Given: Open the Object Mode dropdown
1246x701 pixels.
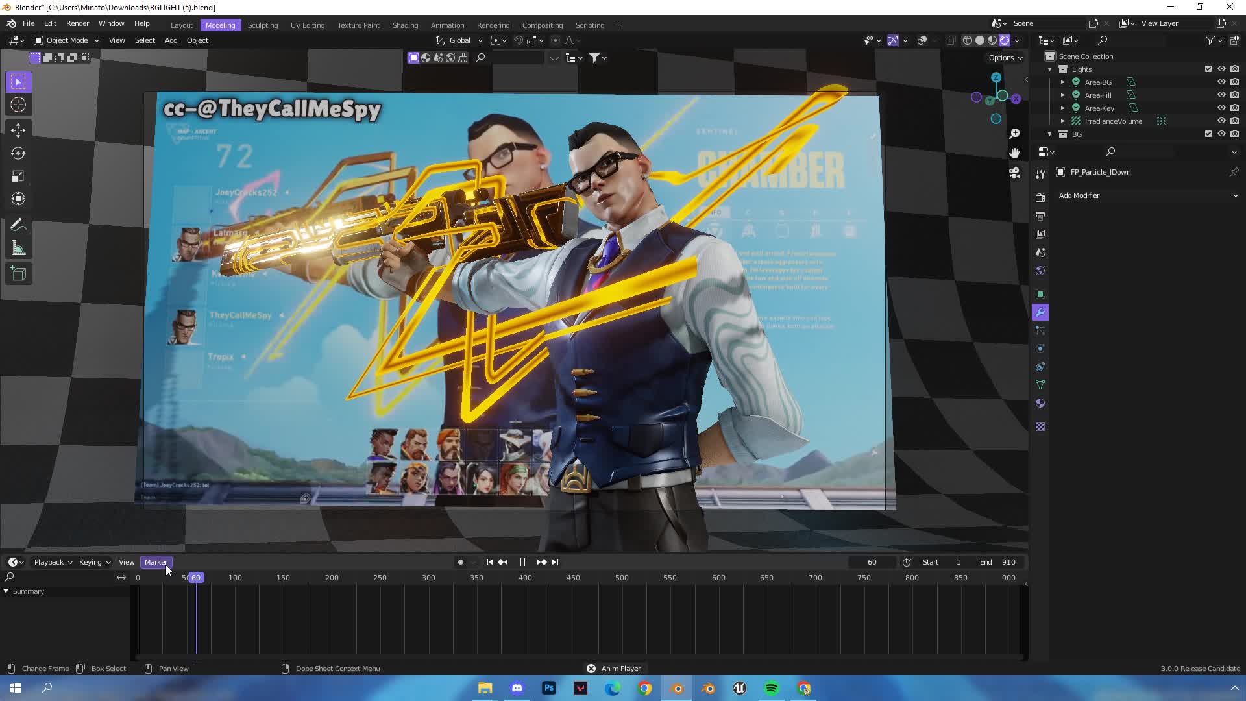Looking at the screenshot, I should point(66,40).
